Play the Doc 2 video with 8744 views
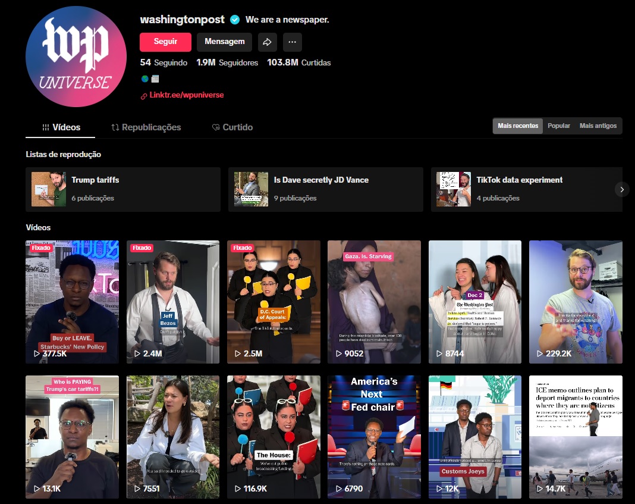635x504 pixels. click(x=475, y=302)
